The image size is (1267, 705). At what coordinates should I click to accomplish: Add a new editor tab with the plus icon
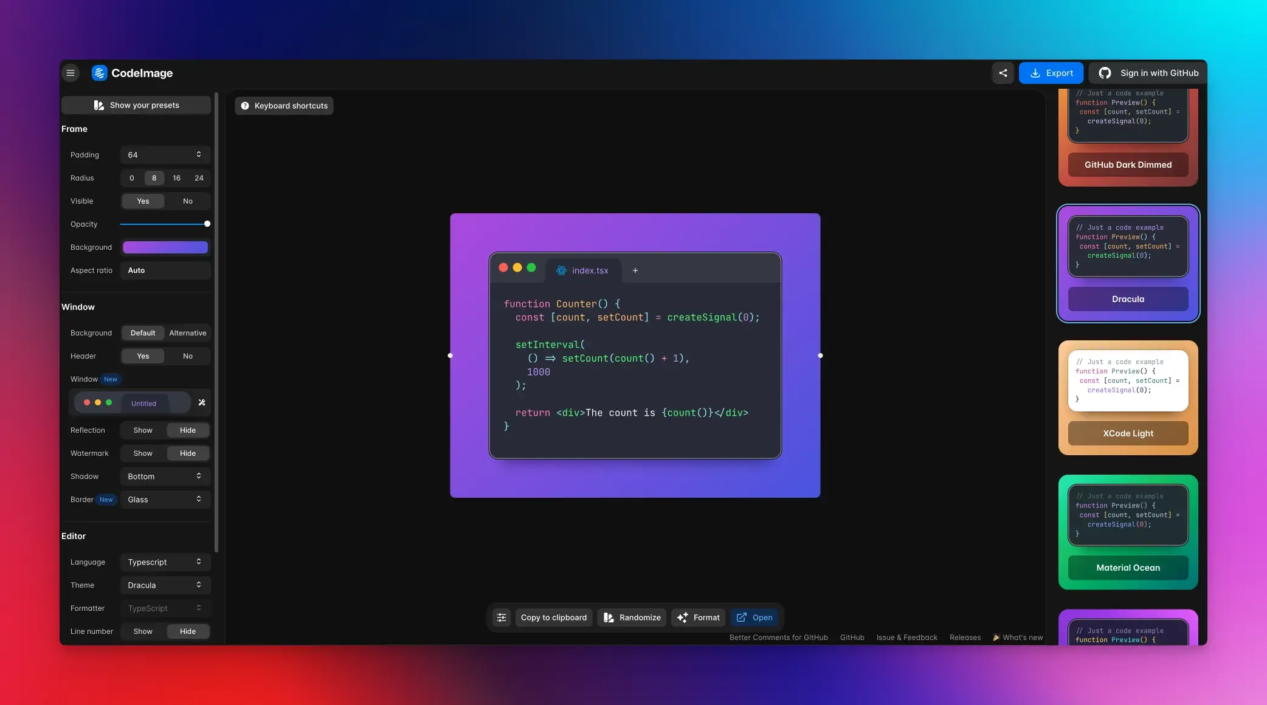pyautogui.click(x=635, y=270)
